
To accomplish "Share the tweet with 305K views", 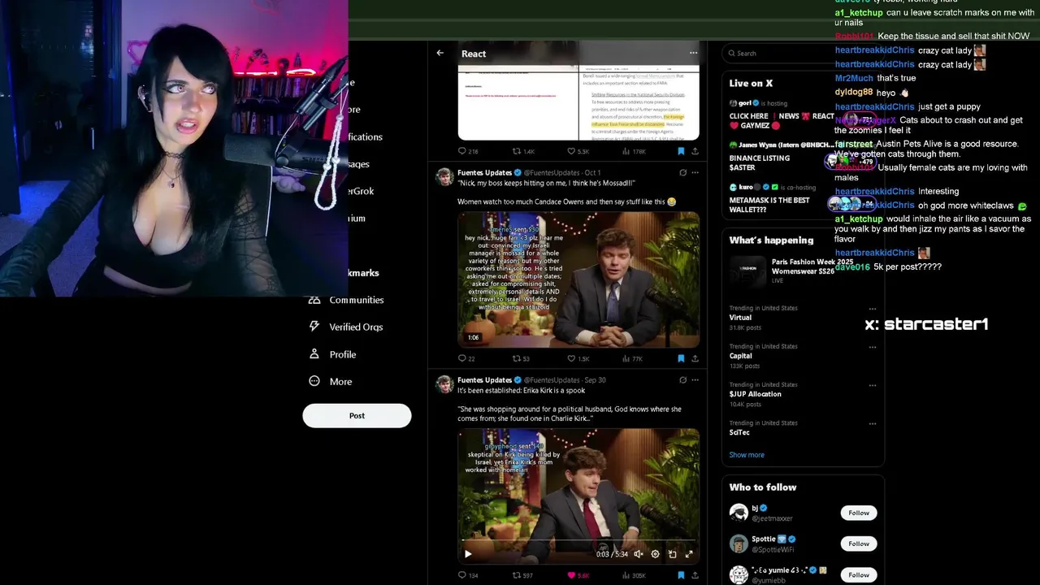I will (695, 575).
